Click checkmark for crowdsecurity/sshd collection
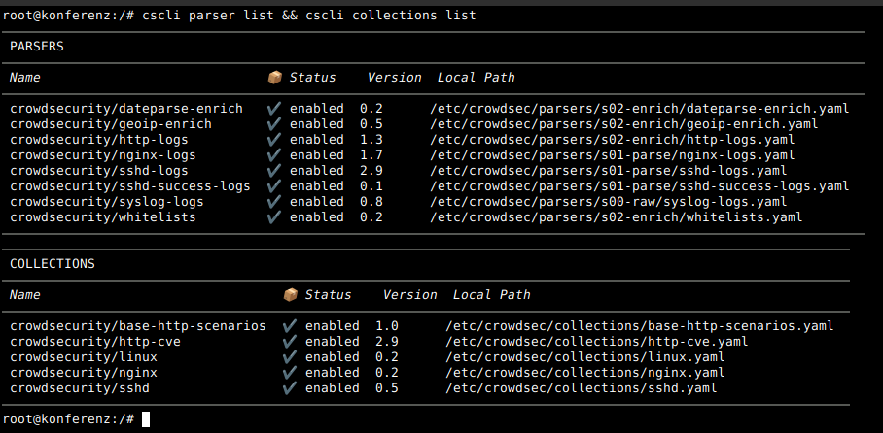The image size is (883, 433). [x=290, y=388]
